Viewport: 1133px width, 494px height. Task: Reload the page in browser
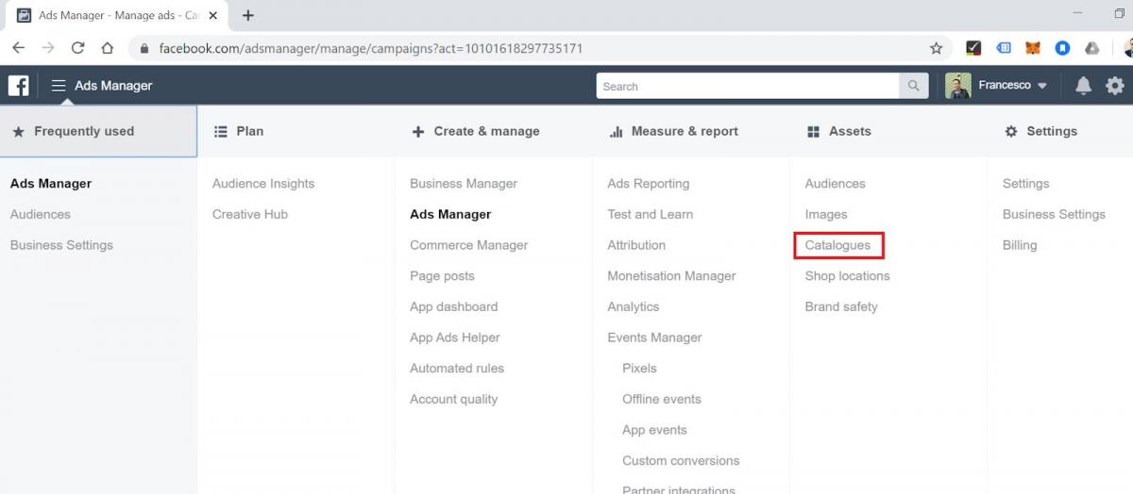78,48
